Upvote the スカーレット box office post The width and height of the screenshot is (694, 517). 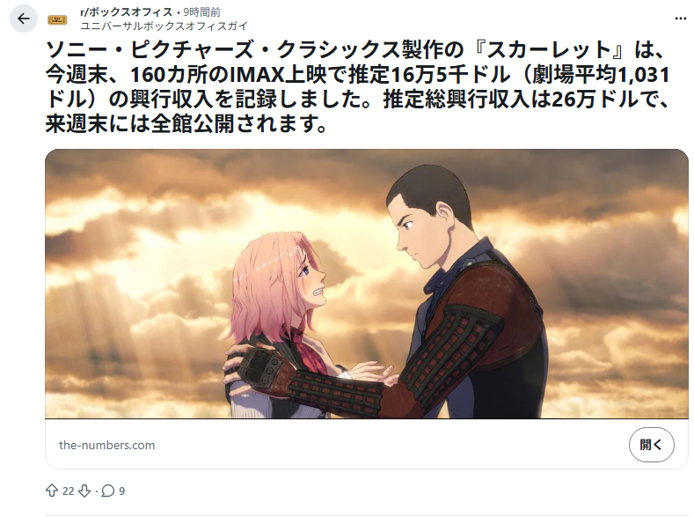tap(52, 491)
